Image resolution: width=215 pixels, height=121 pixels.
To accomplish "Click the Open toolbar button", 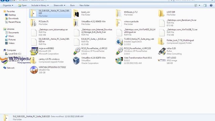I will pyautogui.click(x=23, y=5).
